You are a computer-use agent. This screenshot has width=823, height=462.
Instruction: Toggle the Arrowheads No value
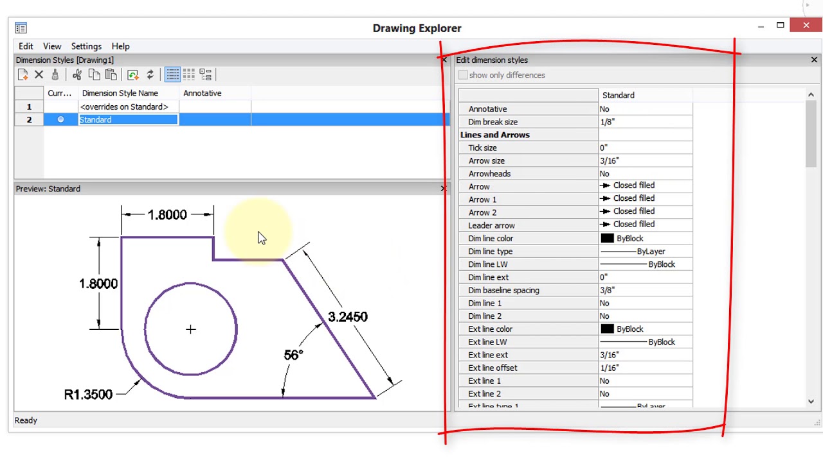[646, 174]
